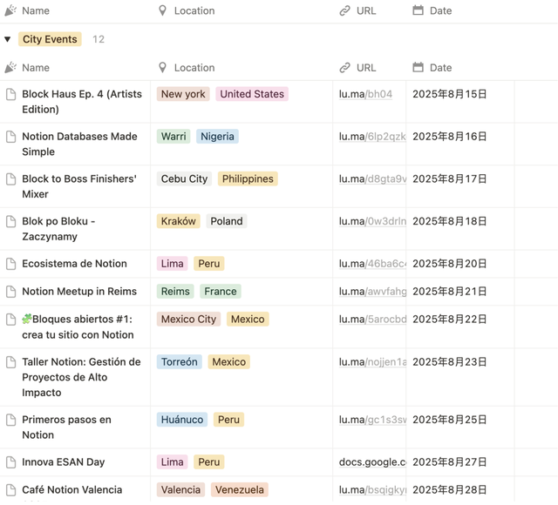
Task: Open page icon of Ecosistema de Notion
Action: tap(11, 264)
